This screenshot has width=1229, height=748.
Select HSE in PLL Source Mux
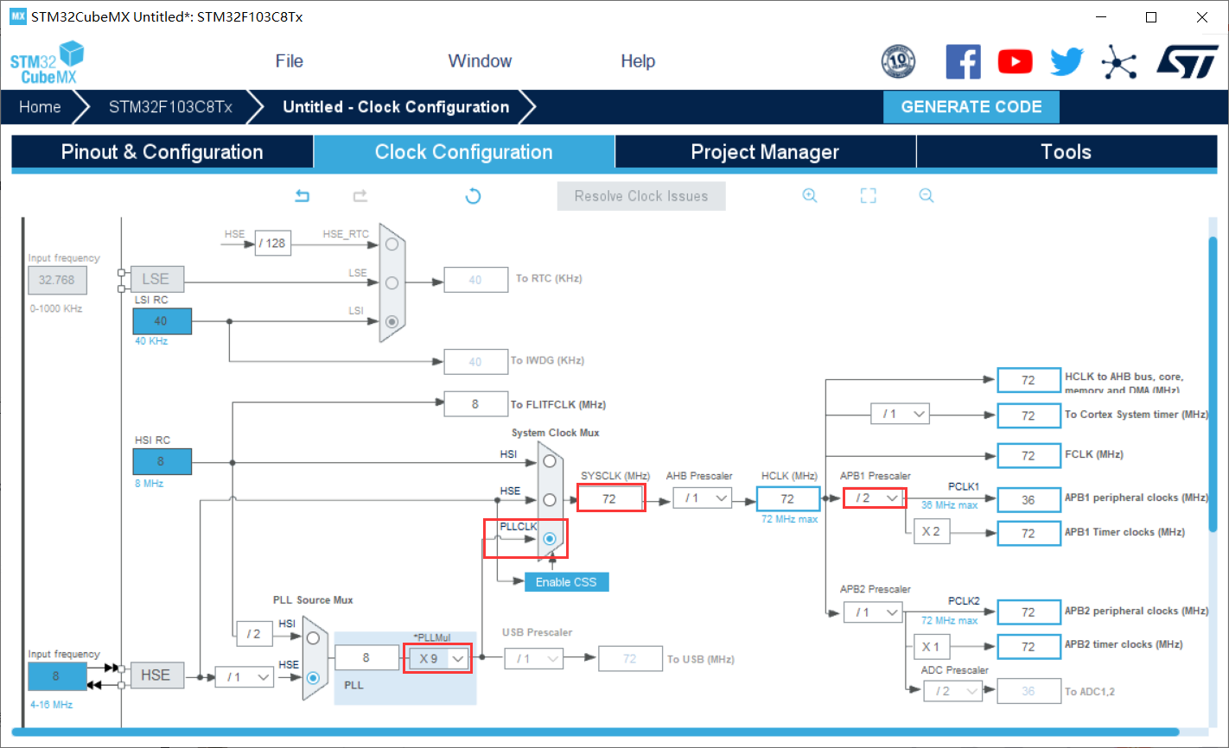pos(313,677)
